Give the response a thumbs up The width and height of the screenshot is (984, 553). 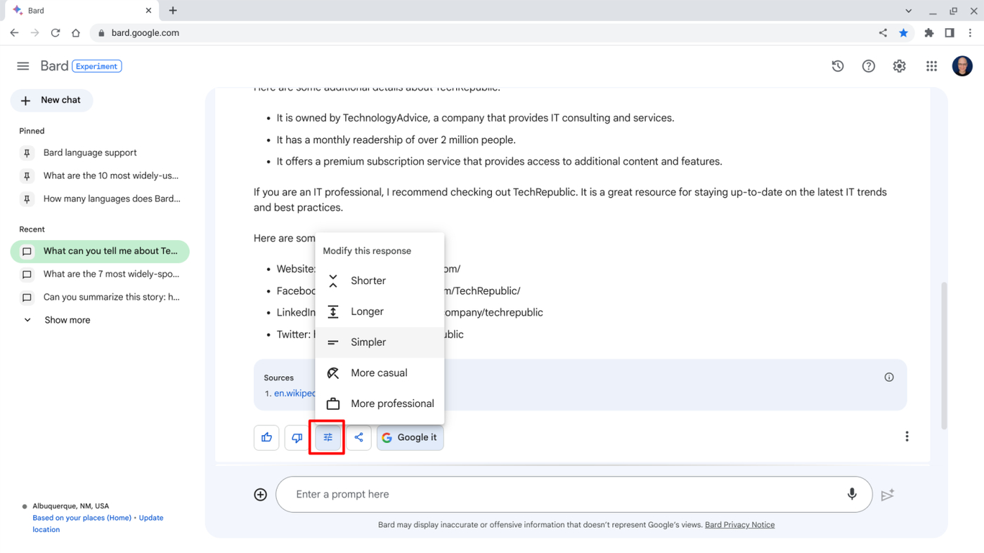pyautogui.click(x=266, y=437)
